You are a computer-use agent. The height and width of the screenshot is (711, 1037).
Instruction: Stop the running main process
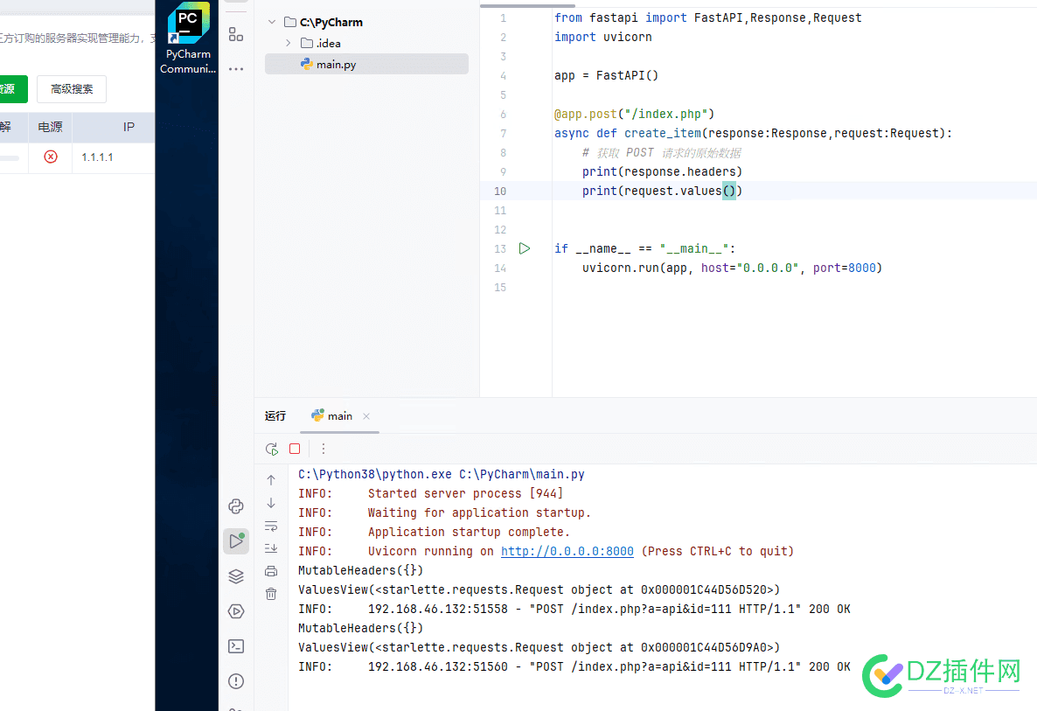[x=295, y=449]
